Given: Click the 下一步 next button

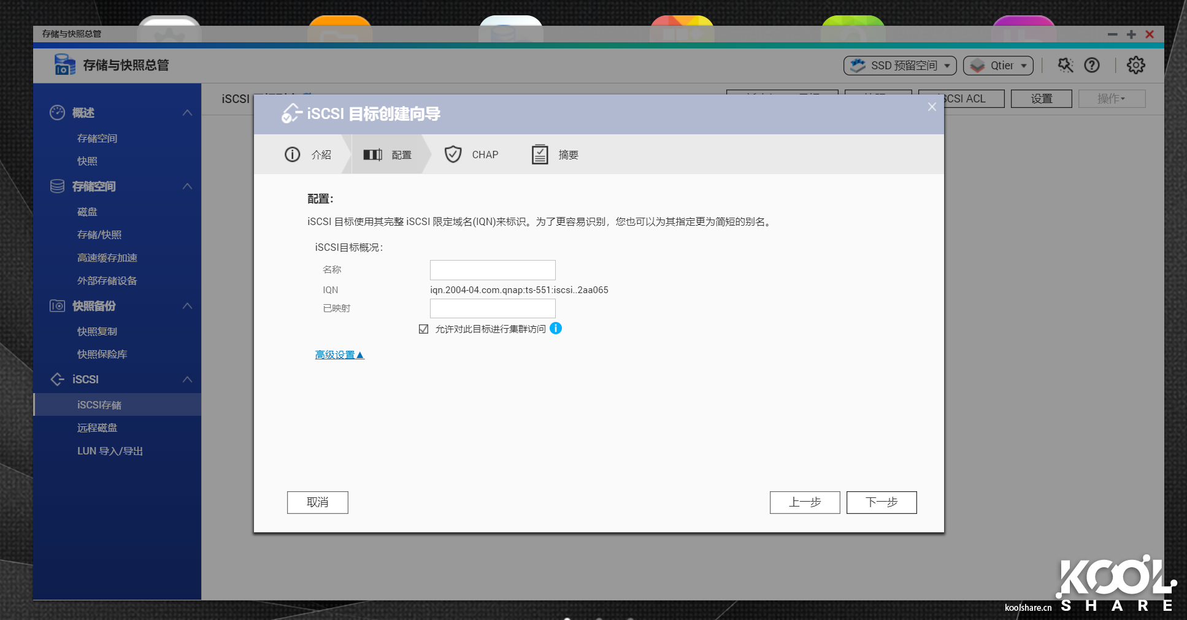Looking at the screenshot, I should point(881,502).
